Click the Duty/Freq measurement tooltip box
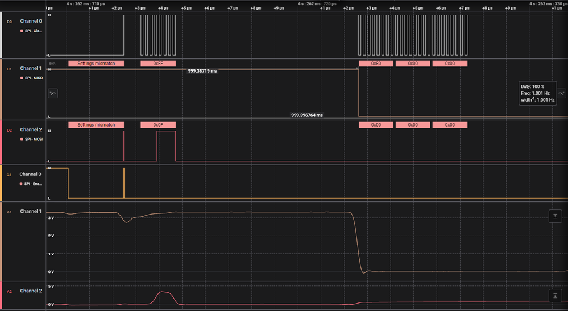The height and width of the screenshot is (311, 568). click(x=537, y=93)
